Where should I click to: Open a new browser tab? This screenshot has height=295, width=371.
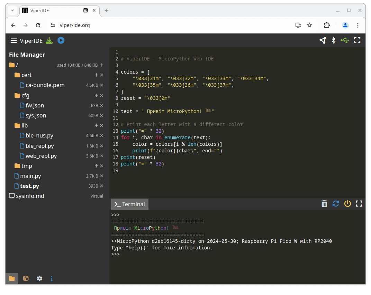coord(107,10)
